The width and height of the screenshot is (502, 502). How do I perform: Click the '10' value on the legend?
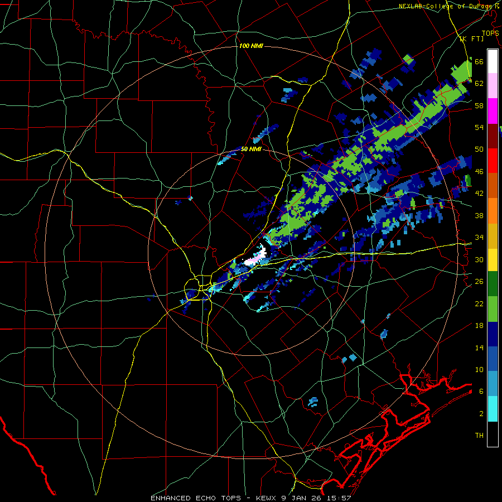pyautogui.click(x=479, y=369)
